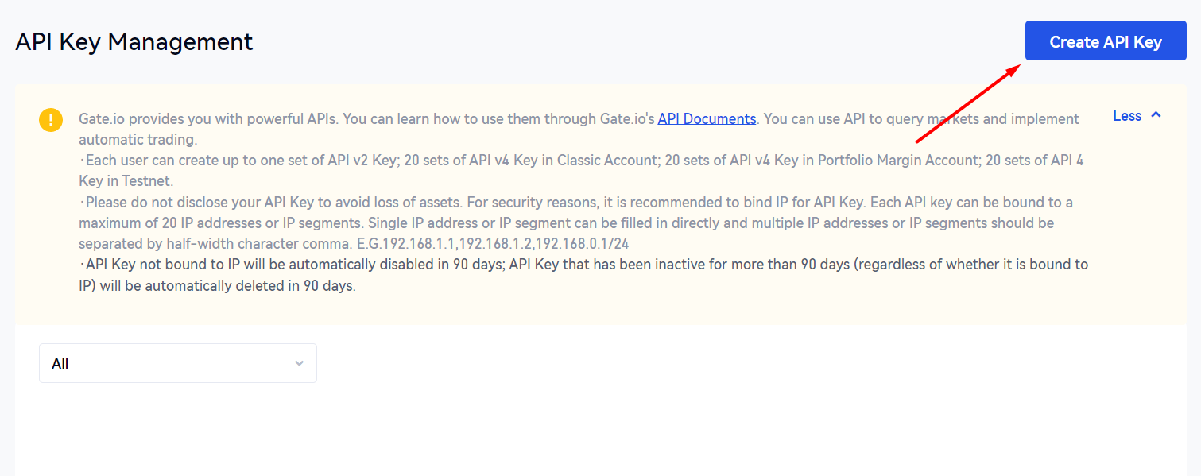1201x476 pixels.
Task: Click the "Key in Testnet" text
Action: pyautogui.click(x=126, y=181)
